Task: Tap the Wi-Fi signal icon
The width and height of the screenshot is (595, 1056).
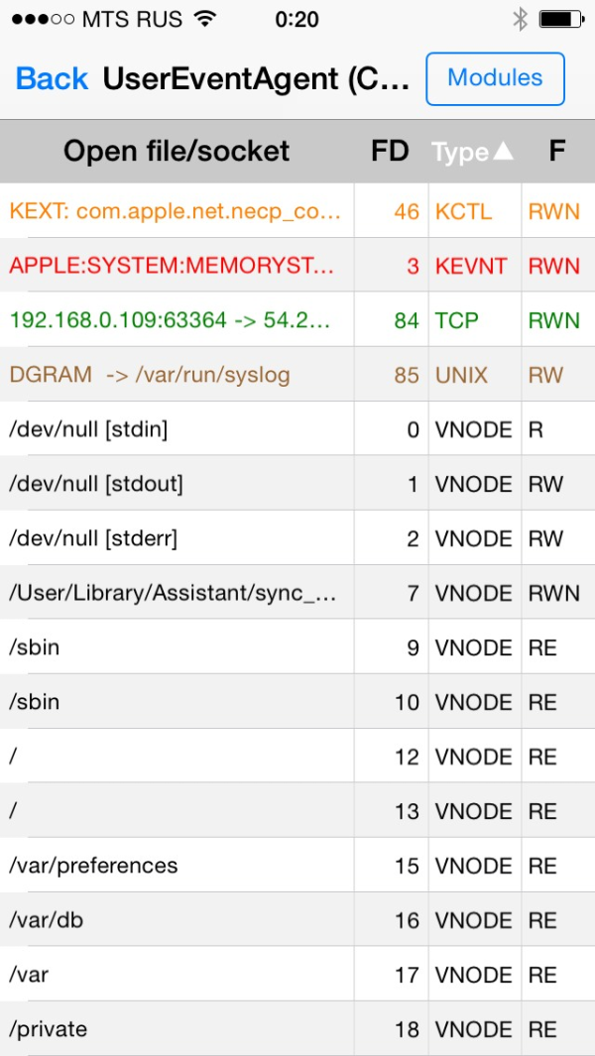Action: 205,19
